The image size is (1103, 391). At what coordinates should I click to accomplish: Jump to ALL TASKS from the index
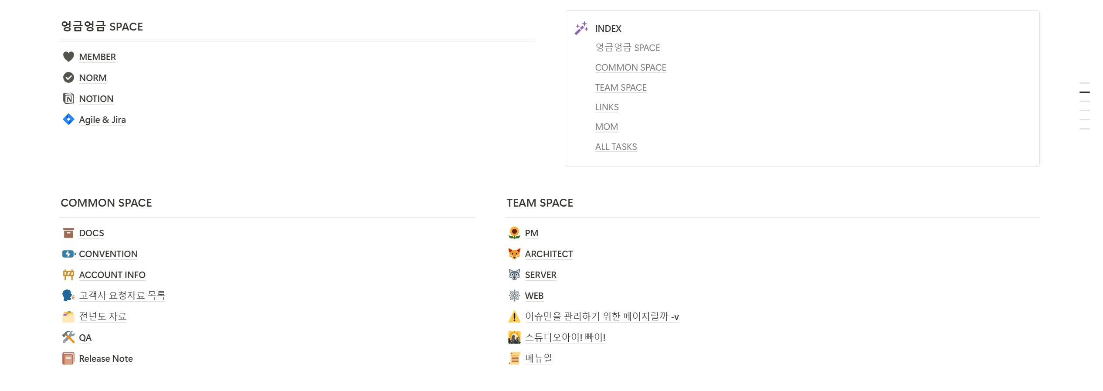(616, 147)
